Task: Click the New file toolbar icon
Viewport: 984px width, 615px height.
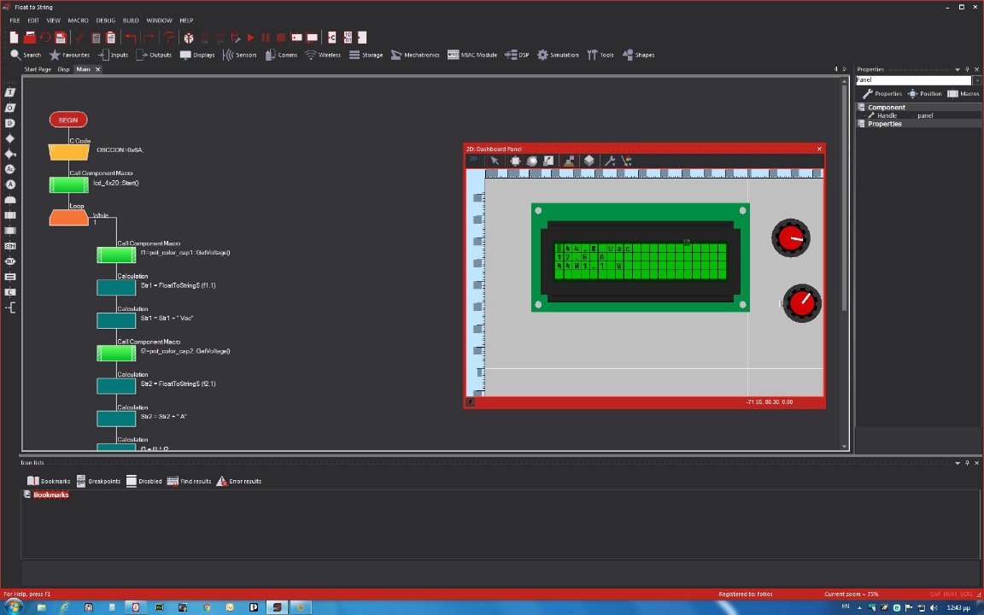Action: click(14, 38)
